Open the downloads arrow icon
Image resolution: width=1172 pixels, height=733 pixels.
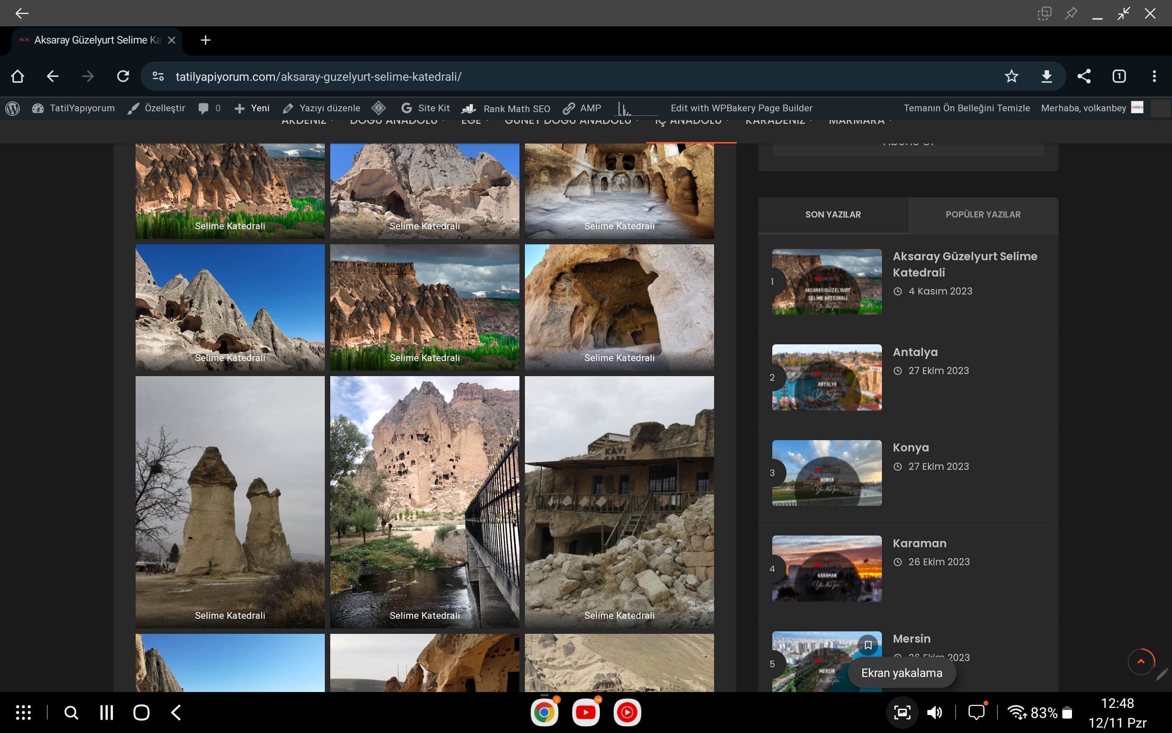pos(1047,76)
